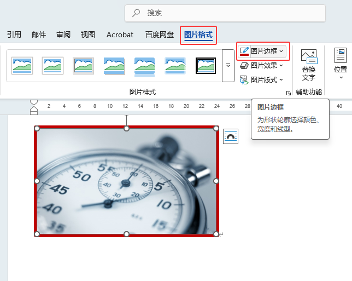Select the stopwatch picture
This screenshot has height=281, width=352.
tap(126, 181)
